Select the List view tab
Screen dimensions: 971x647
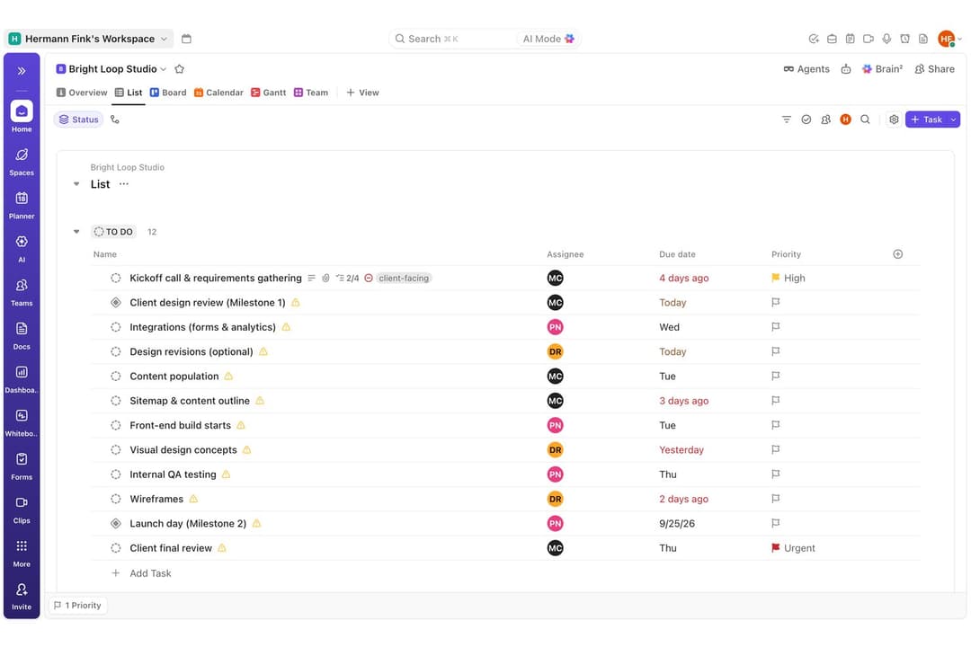click(x=129, y=93)
